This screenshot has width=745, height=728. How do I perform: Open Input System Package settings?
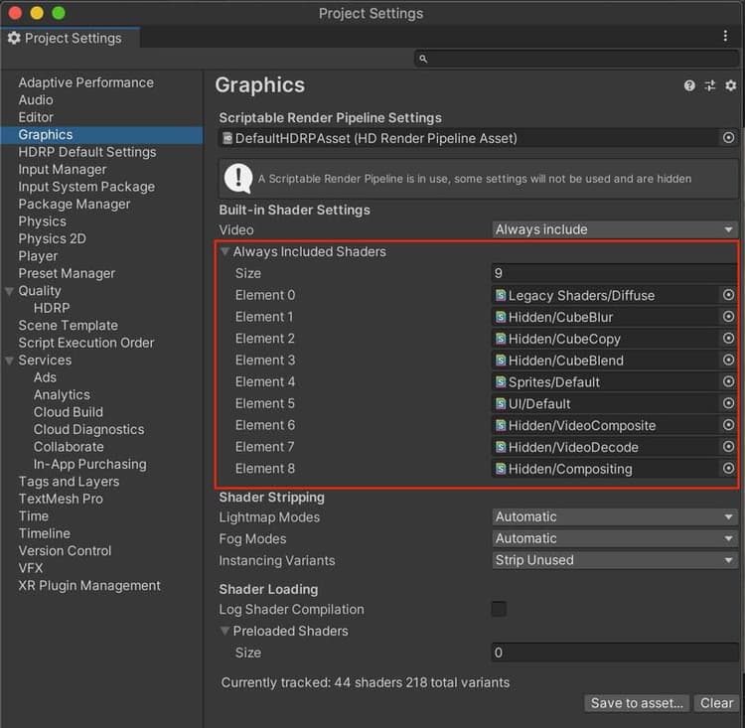(x=86, y=187)
